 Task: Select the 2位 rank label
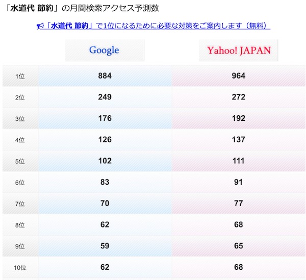(20, 97)
